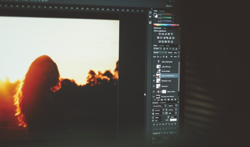Click the text Color swatch
Screen dimensions: 250x147
tap(173, 120)
